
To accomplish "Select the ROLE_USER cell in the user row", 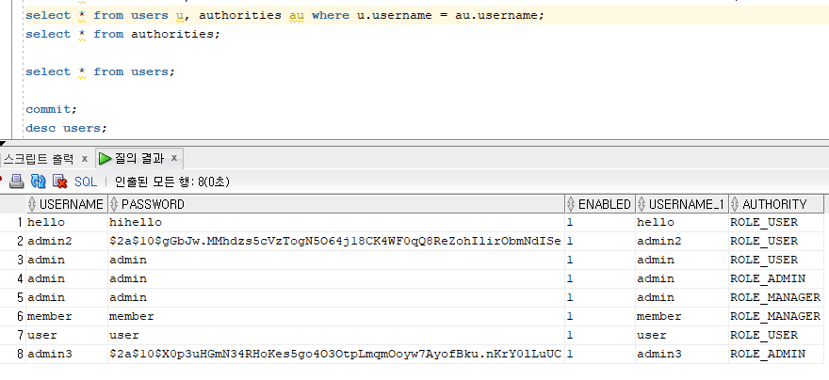I will tap(776, 335).
